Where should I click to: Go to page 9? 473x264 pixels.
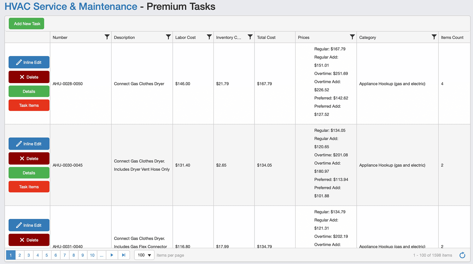pos(83,255)
